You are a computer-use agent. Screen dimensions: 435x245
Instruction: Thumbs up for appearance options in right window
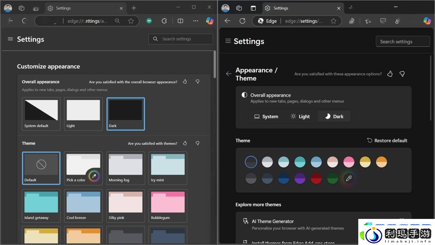pos(390,74)
